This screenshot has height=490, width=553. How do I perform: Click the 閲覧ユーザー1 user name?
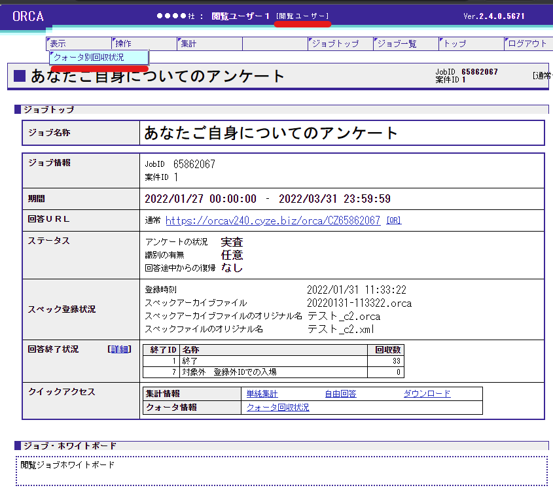tap(241, 16)
